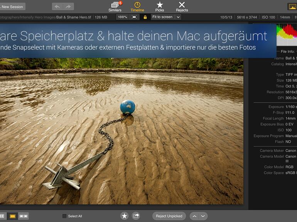The image size is (297, 222).
Task: Click the Ball & Shame Hero.tif file name
Action: tap(74, 17)
